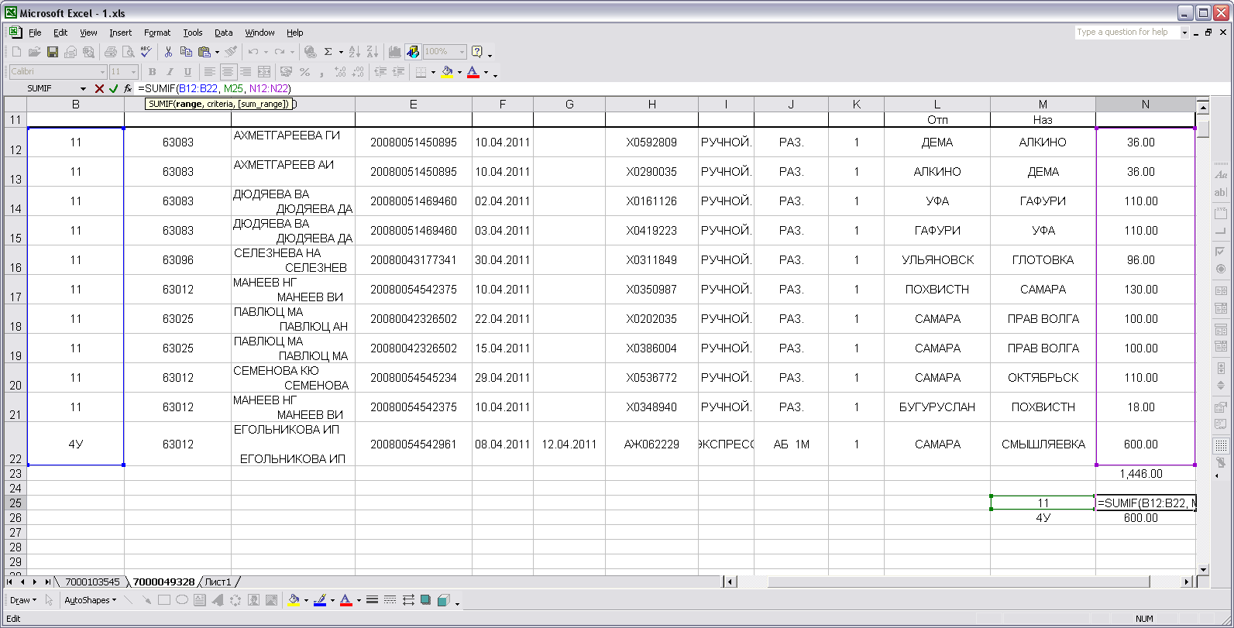Viewport: 1234px width, 628px height.
Task: Click the Chart Wizard icon
Action: click(x=395, y=52)
